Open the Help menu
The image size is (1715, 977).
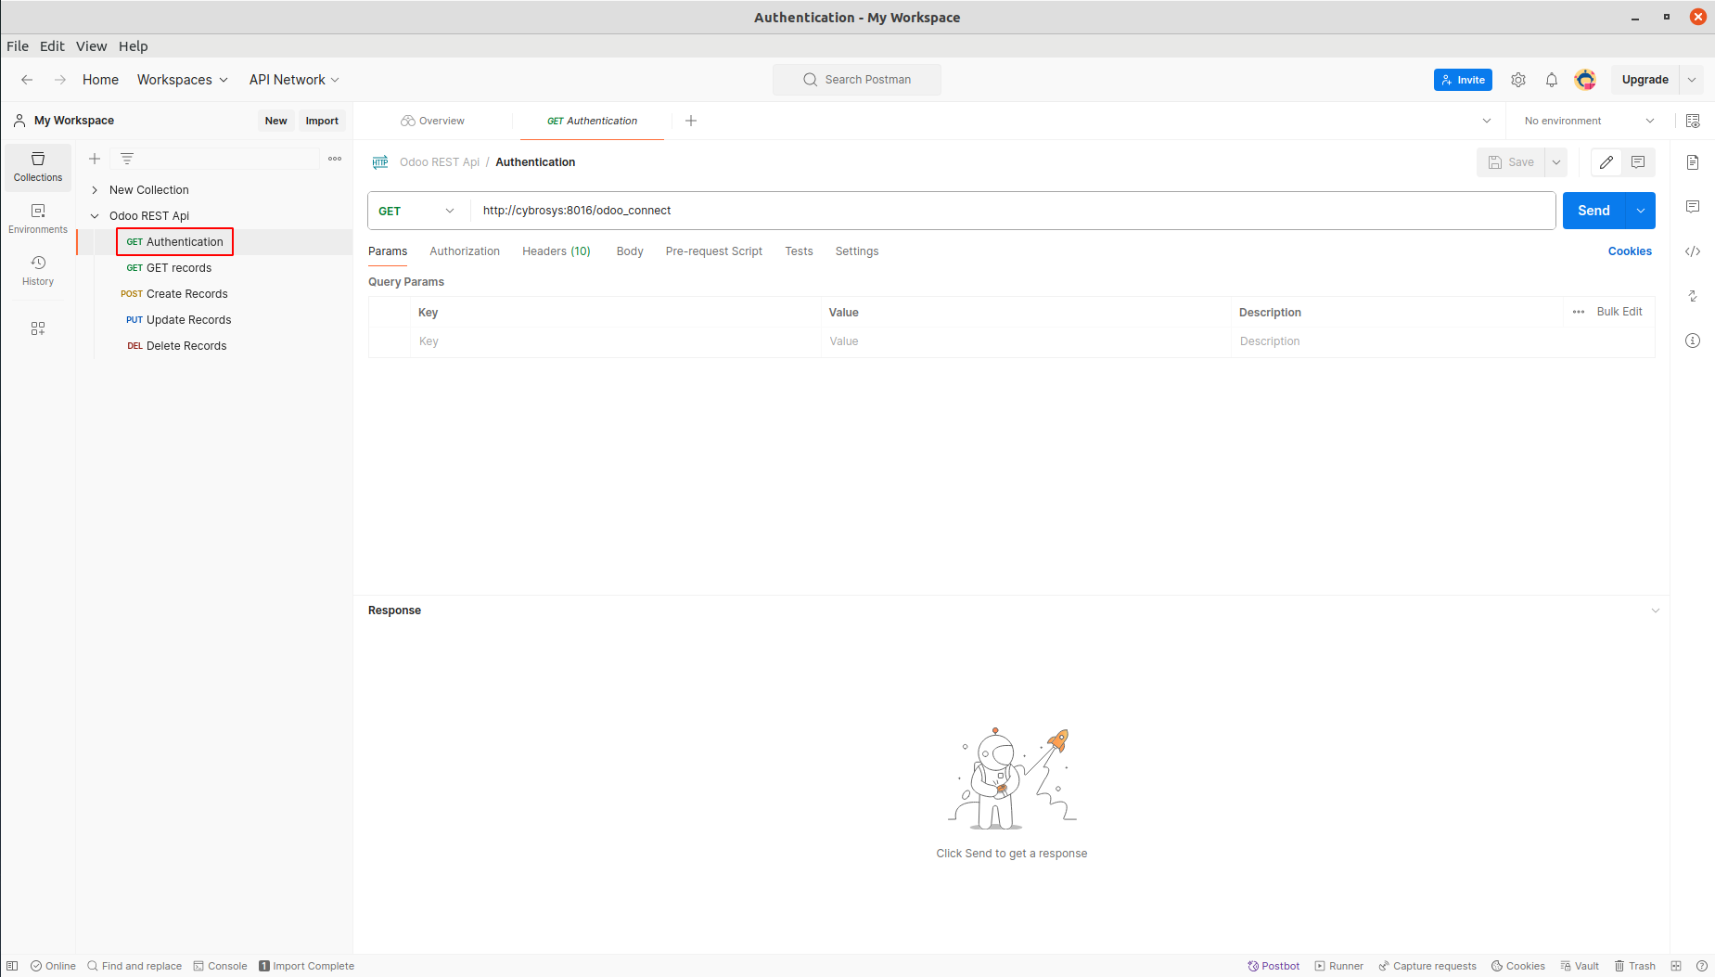[x=133, y=46]
